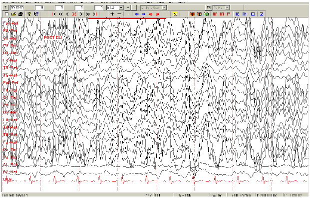Click the blue right arrow icon
This screenshot has height=198, width=310.
[x=144, y=14]
